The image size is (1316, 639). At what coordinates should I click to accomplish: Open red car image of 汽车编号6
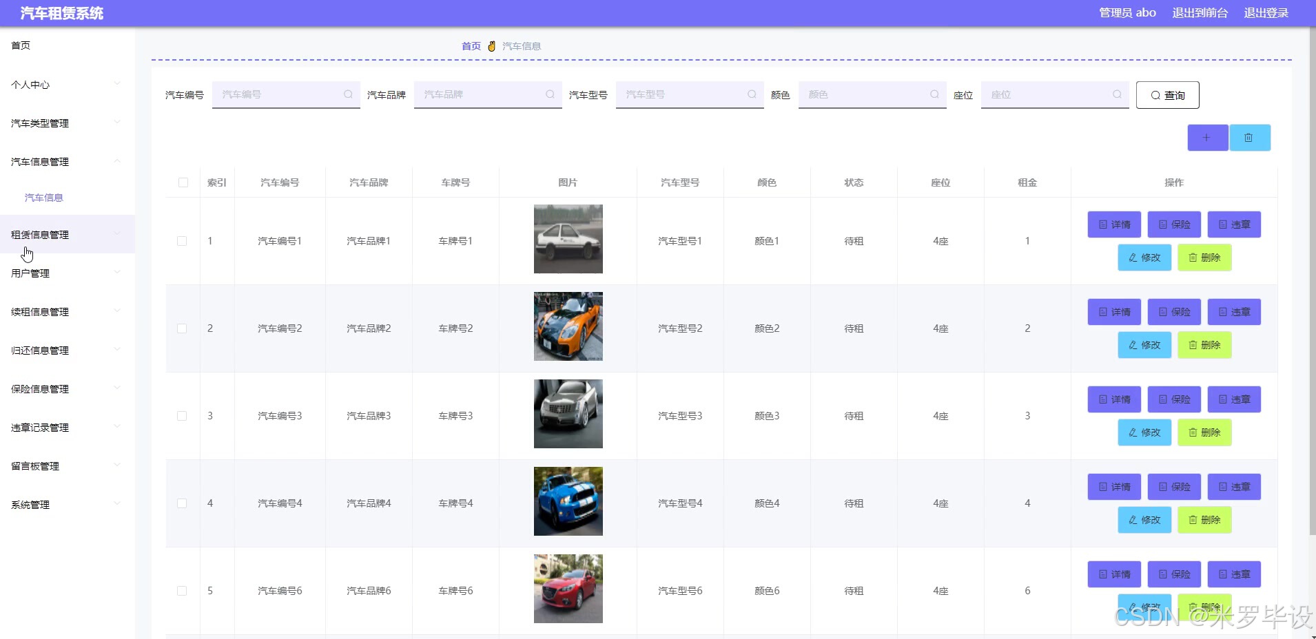(568, 589)
